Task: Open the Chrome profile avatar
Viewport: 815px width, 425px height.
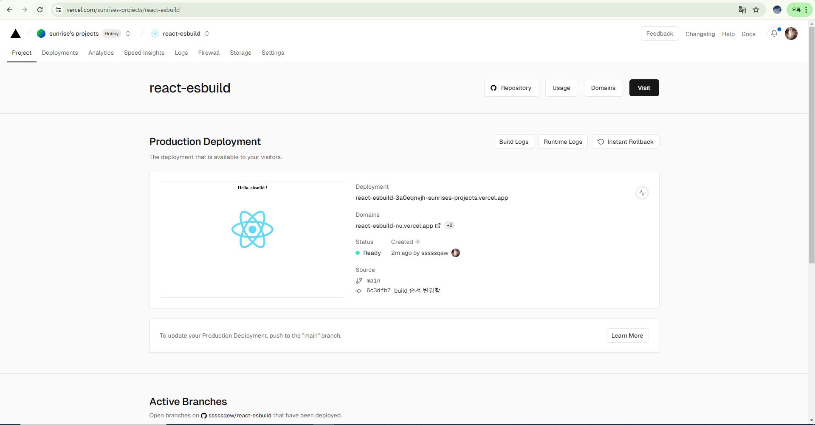Action: [777, 10]
